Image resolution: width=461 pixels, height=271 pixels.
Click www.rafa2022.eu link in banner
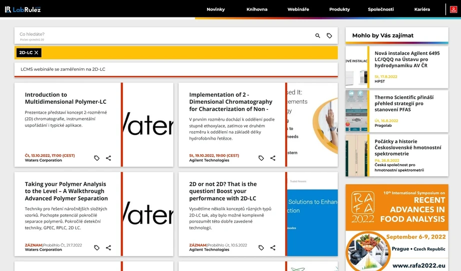pos(418,266)
